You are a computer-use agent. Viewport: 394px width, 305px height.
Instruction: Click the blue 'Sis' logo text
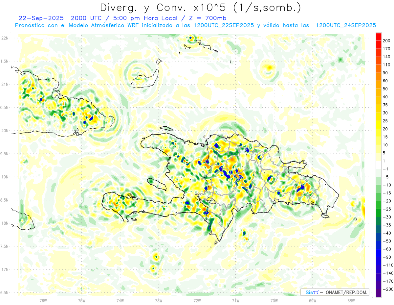click(x=310, y=292)
